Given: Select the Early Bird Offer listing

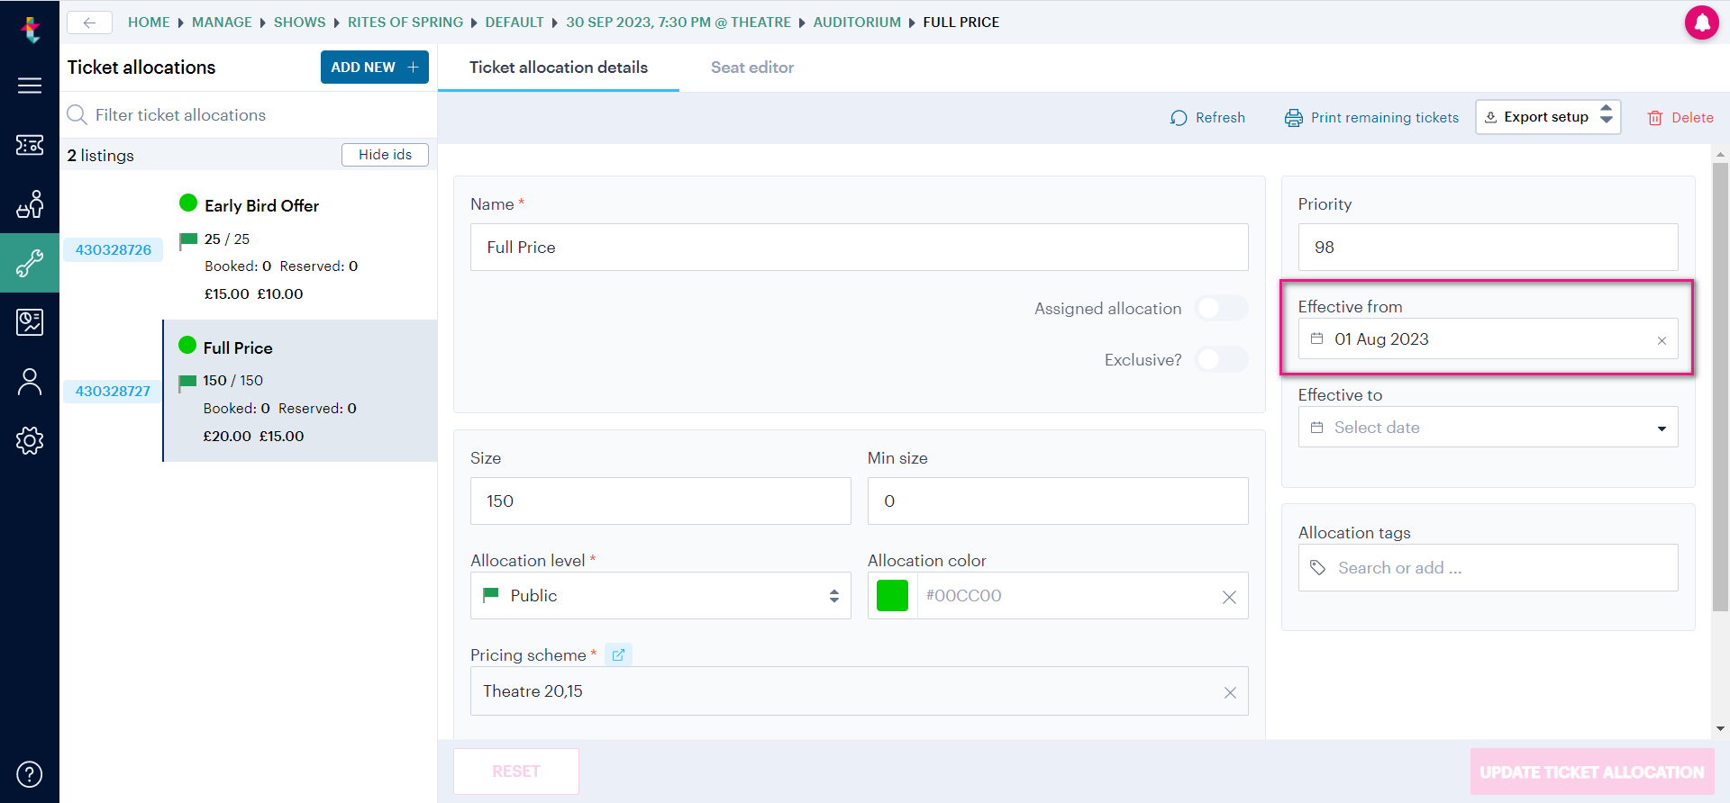Looking at the screenshot, I should (300, 249).
